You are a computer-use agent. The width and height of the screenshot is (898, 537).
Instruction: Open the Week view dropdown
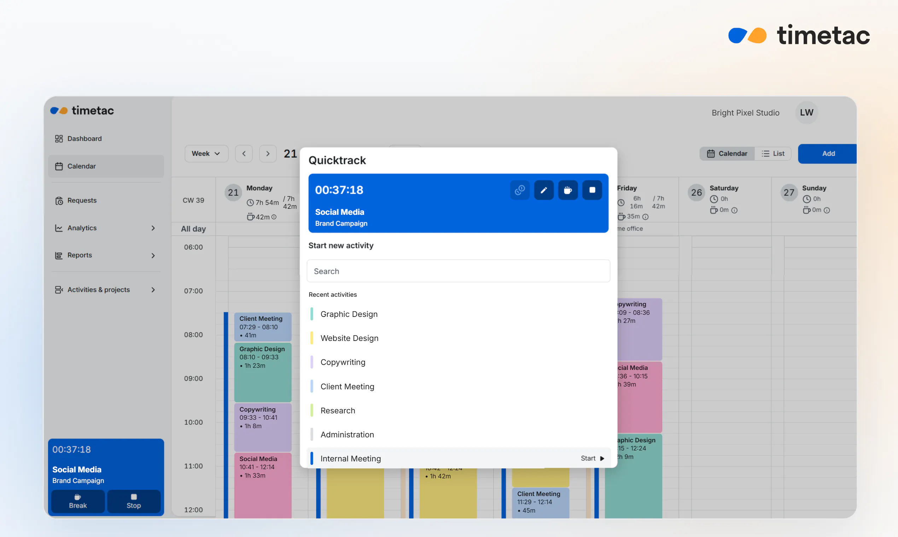coord(206,153)
